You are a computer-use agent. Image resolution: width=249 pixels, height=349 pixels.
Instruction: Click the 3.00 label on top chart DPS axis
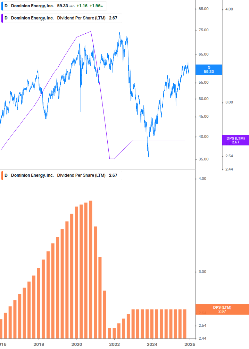click(x=229, y=102)
